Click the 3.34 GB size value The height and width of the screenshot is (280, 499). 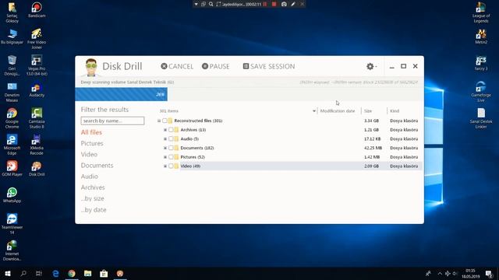point(371,121)
